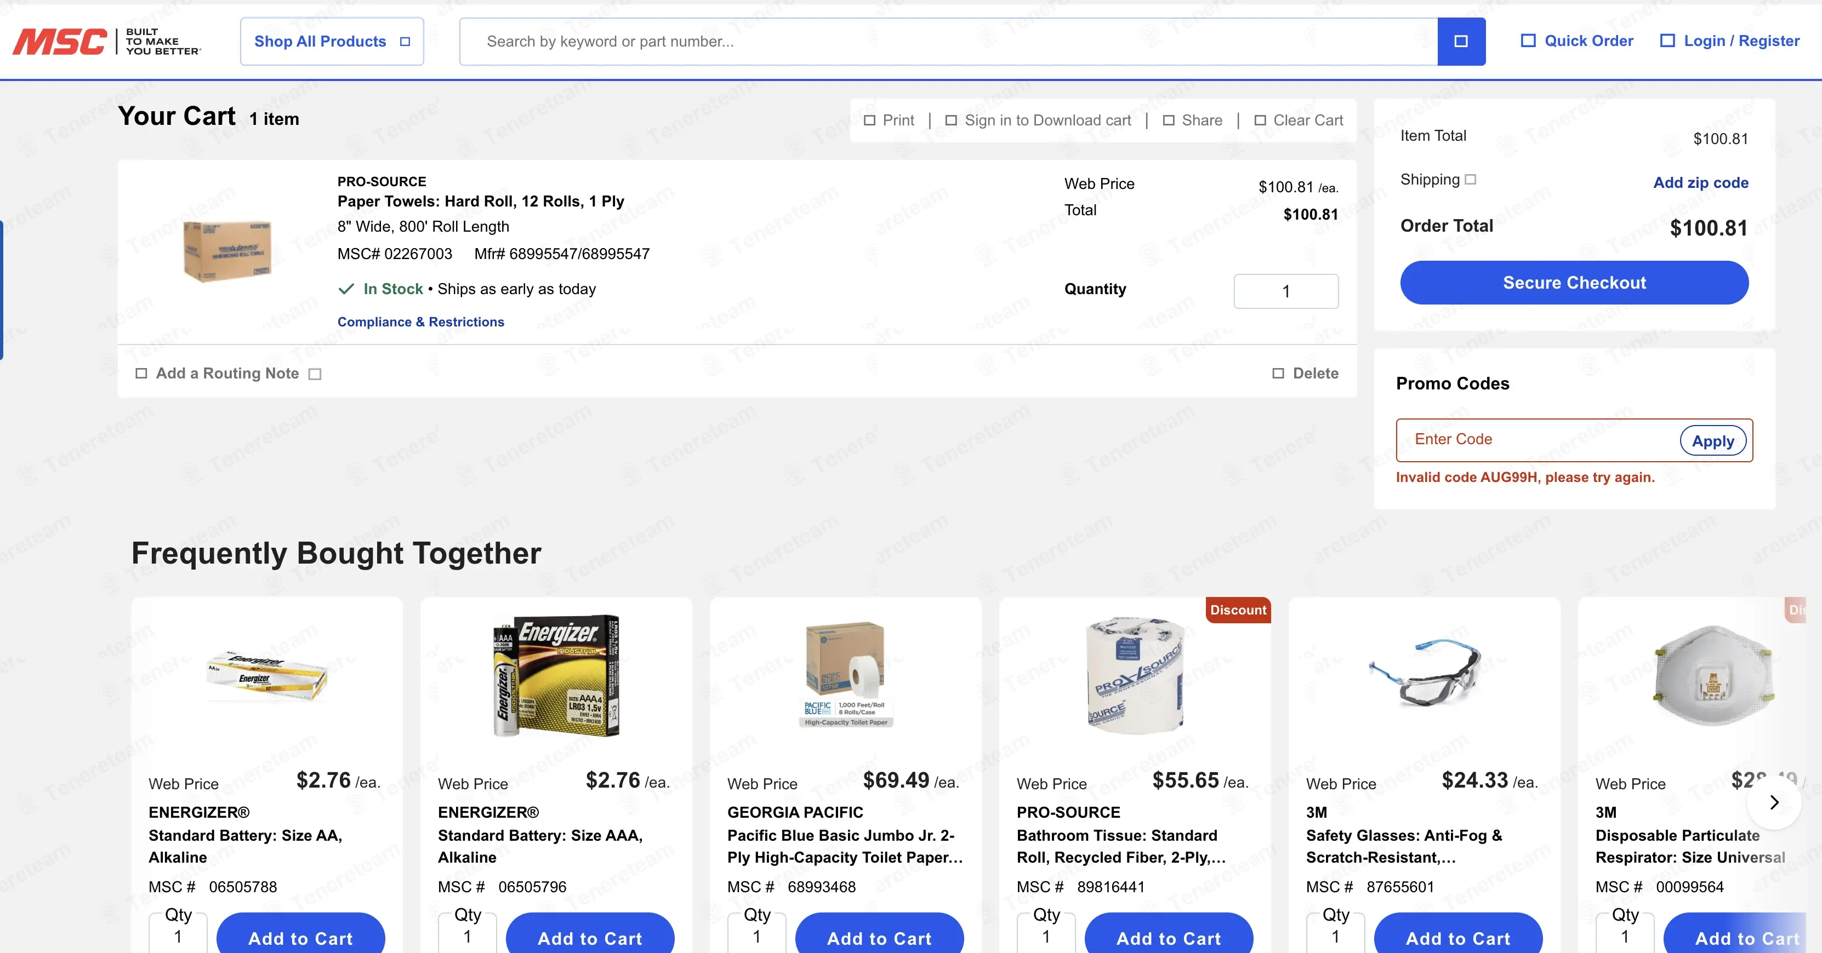Image resolution: width=1822 pixels, height=953 pixels.
Task: Click the Invalid code AUG99H error message
Action: [1525, 477]
